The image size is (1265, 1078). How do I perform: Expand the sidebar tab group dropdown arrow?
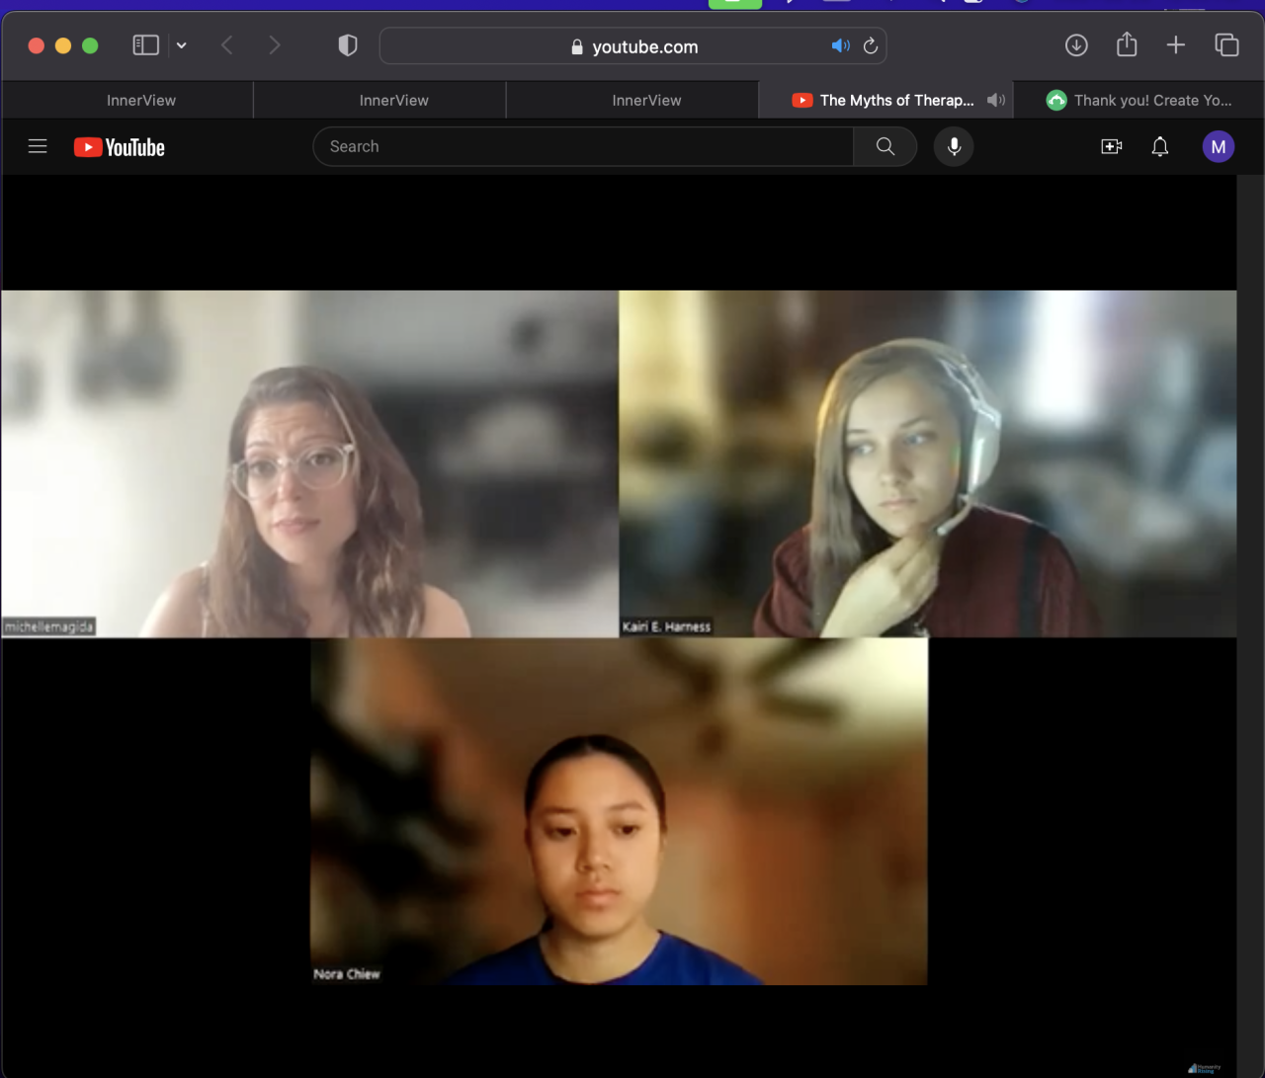click(182, 45)
